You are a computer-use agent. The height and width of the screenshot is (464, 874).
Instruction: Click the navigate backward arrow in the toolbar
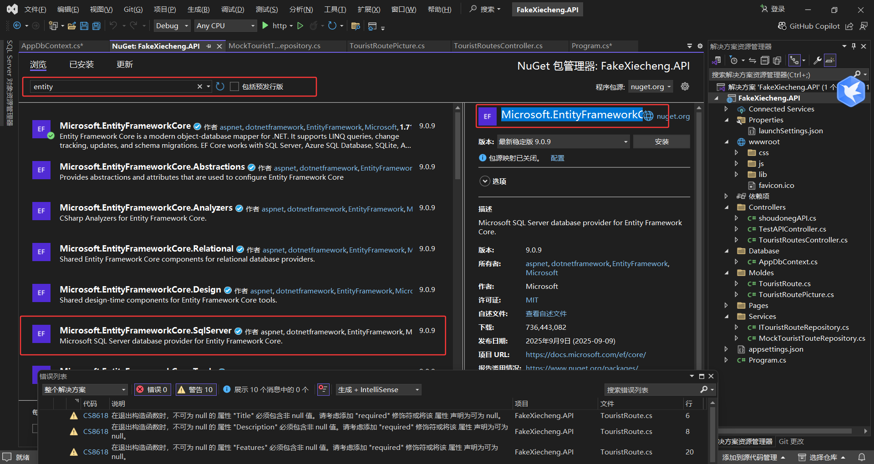(17, 26)
